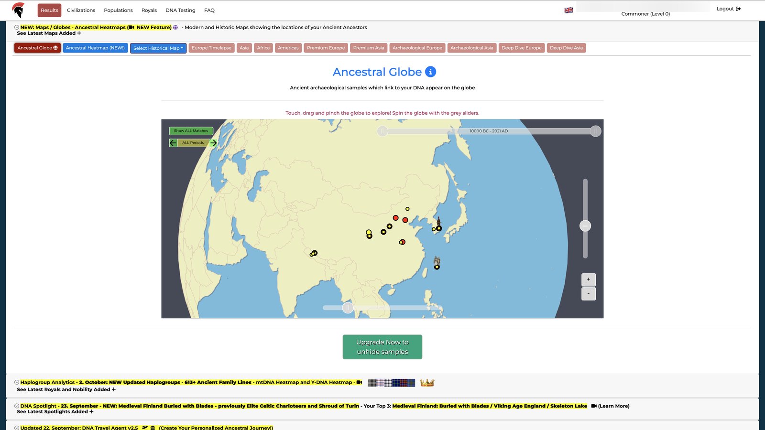The image size is (765, 430).
Task: Click the airplane icon in DNA Travel Agent row
Action: click(x=145, y=428)
